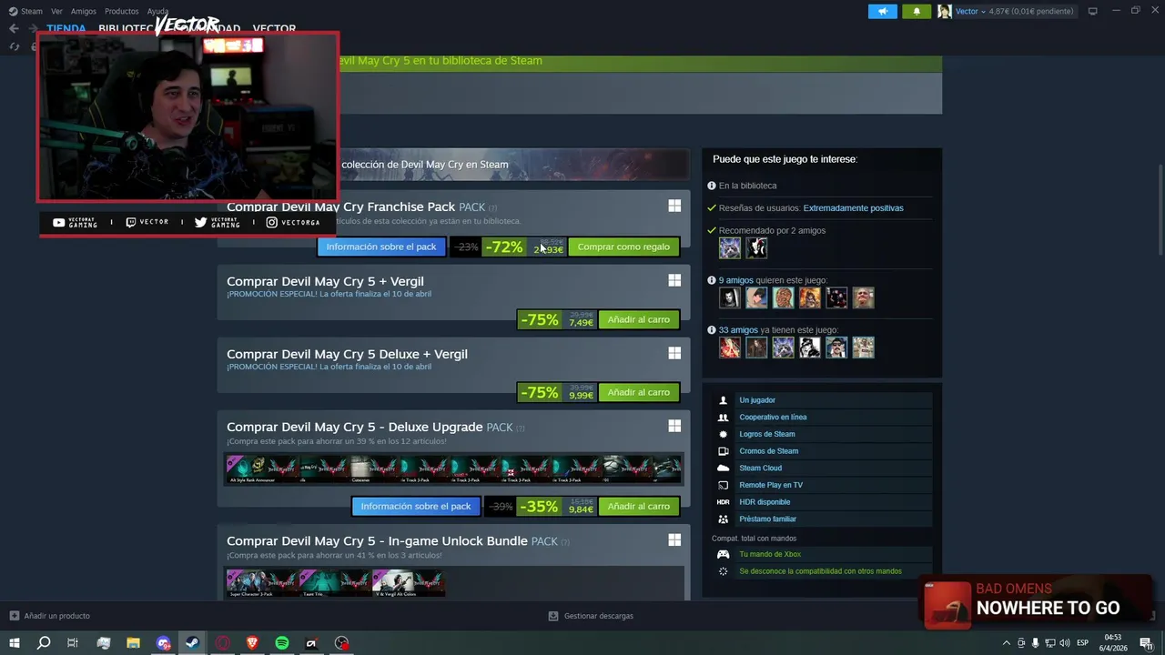Open Información sobre el pack for Franchise Pack
Viewport: 1165px width, 655px height.
coord(381,247)
